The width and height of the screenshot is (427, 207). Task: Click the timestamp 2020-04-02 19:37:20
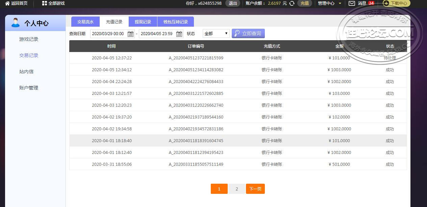point(112,117)
